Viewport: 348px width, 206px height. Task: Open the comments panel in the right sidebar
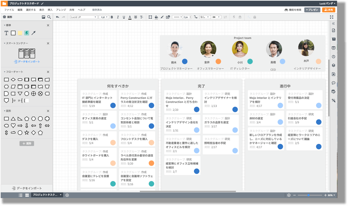tap(333, 83)
